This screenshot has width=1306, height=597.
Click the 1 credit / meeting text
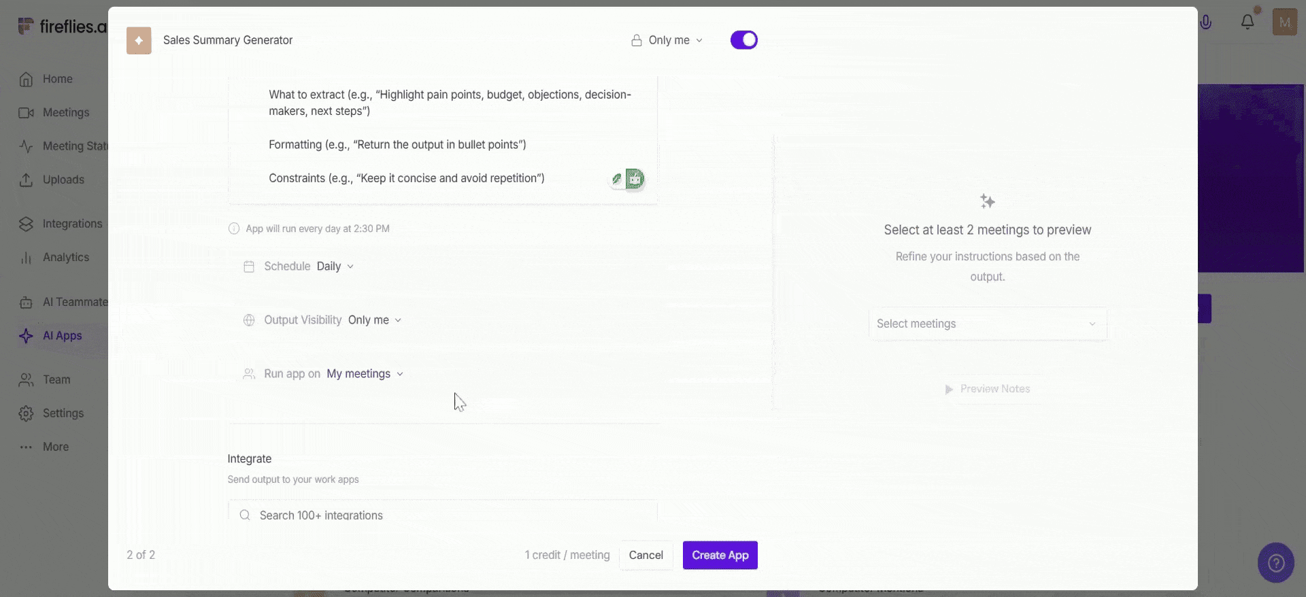coord(567,555)
